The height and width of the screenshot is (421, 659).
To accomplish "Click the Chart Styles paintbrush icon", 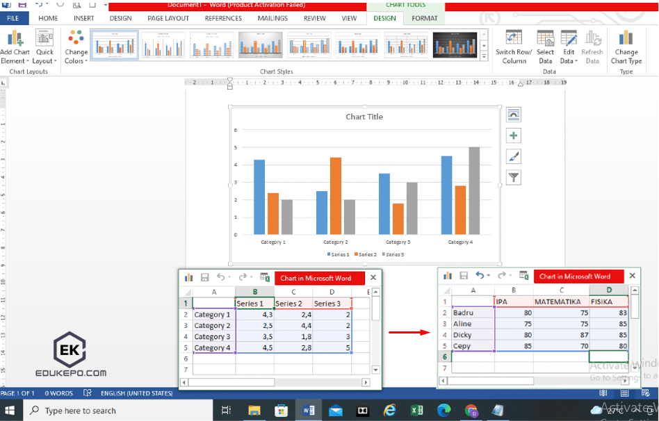I will [x=513, y=156].
